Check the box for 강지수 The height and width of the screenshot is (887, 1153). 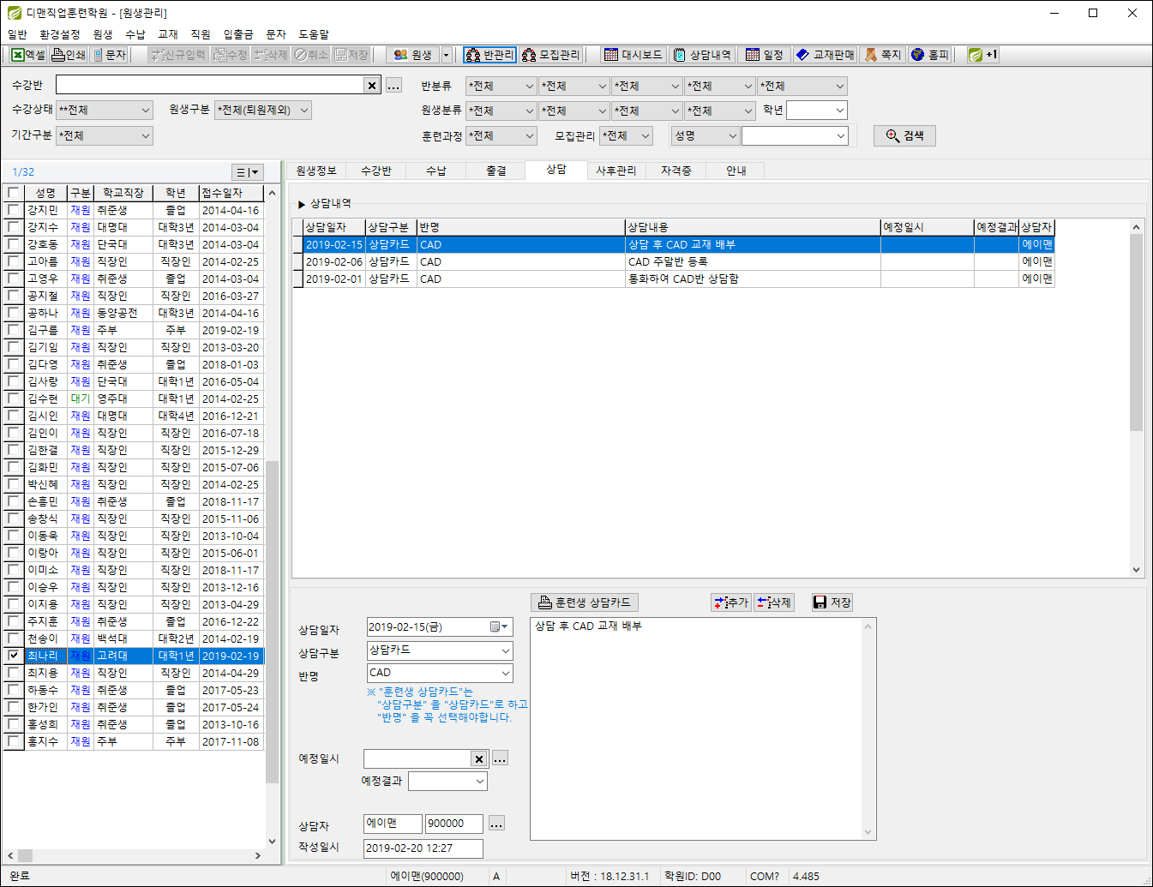pos(14,227)
